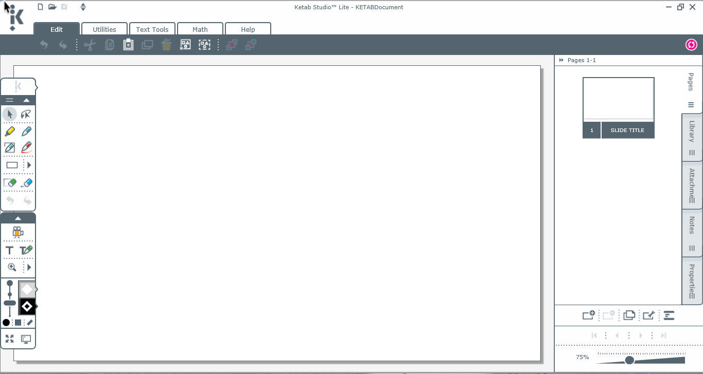Toggle the selection arrow tool
703x374 pixels.
[x=10, y=114]
